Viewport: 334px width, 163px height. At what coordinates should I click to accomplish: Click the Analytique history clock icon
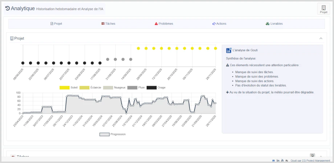click(8, 8)
